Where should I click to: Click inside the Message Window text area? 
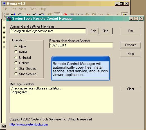[61, 100]
